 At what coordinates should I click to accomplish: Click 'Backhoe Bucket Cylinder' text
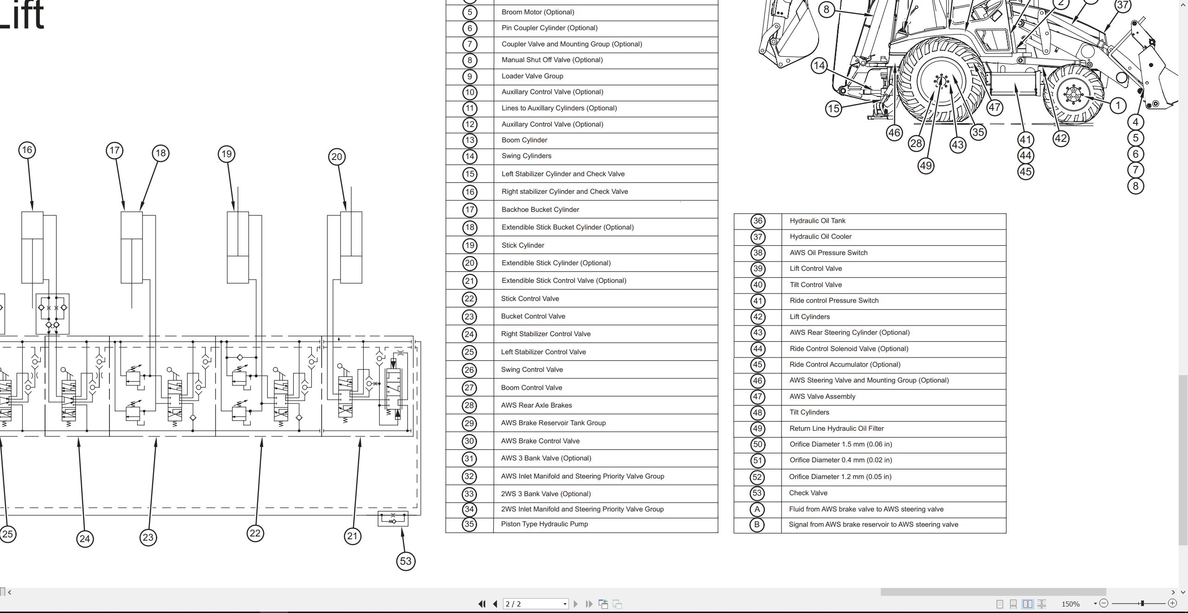coord(540,210)
